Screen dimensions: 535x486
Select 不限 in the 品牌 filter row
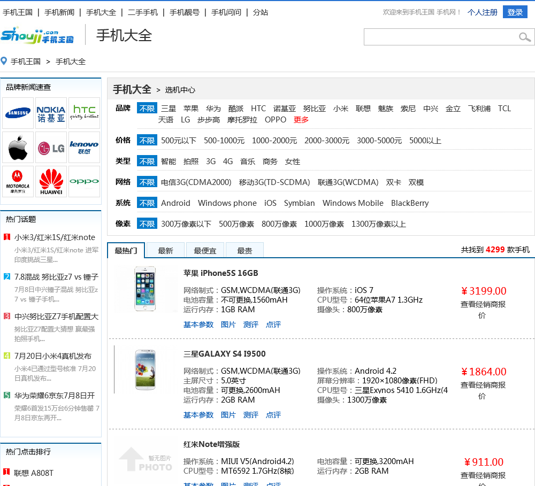[147, 109]
